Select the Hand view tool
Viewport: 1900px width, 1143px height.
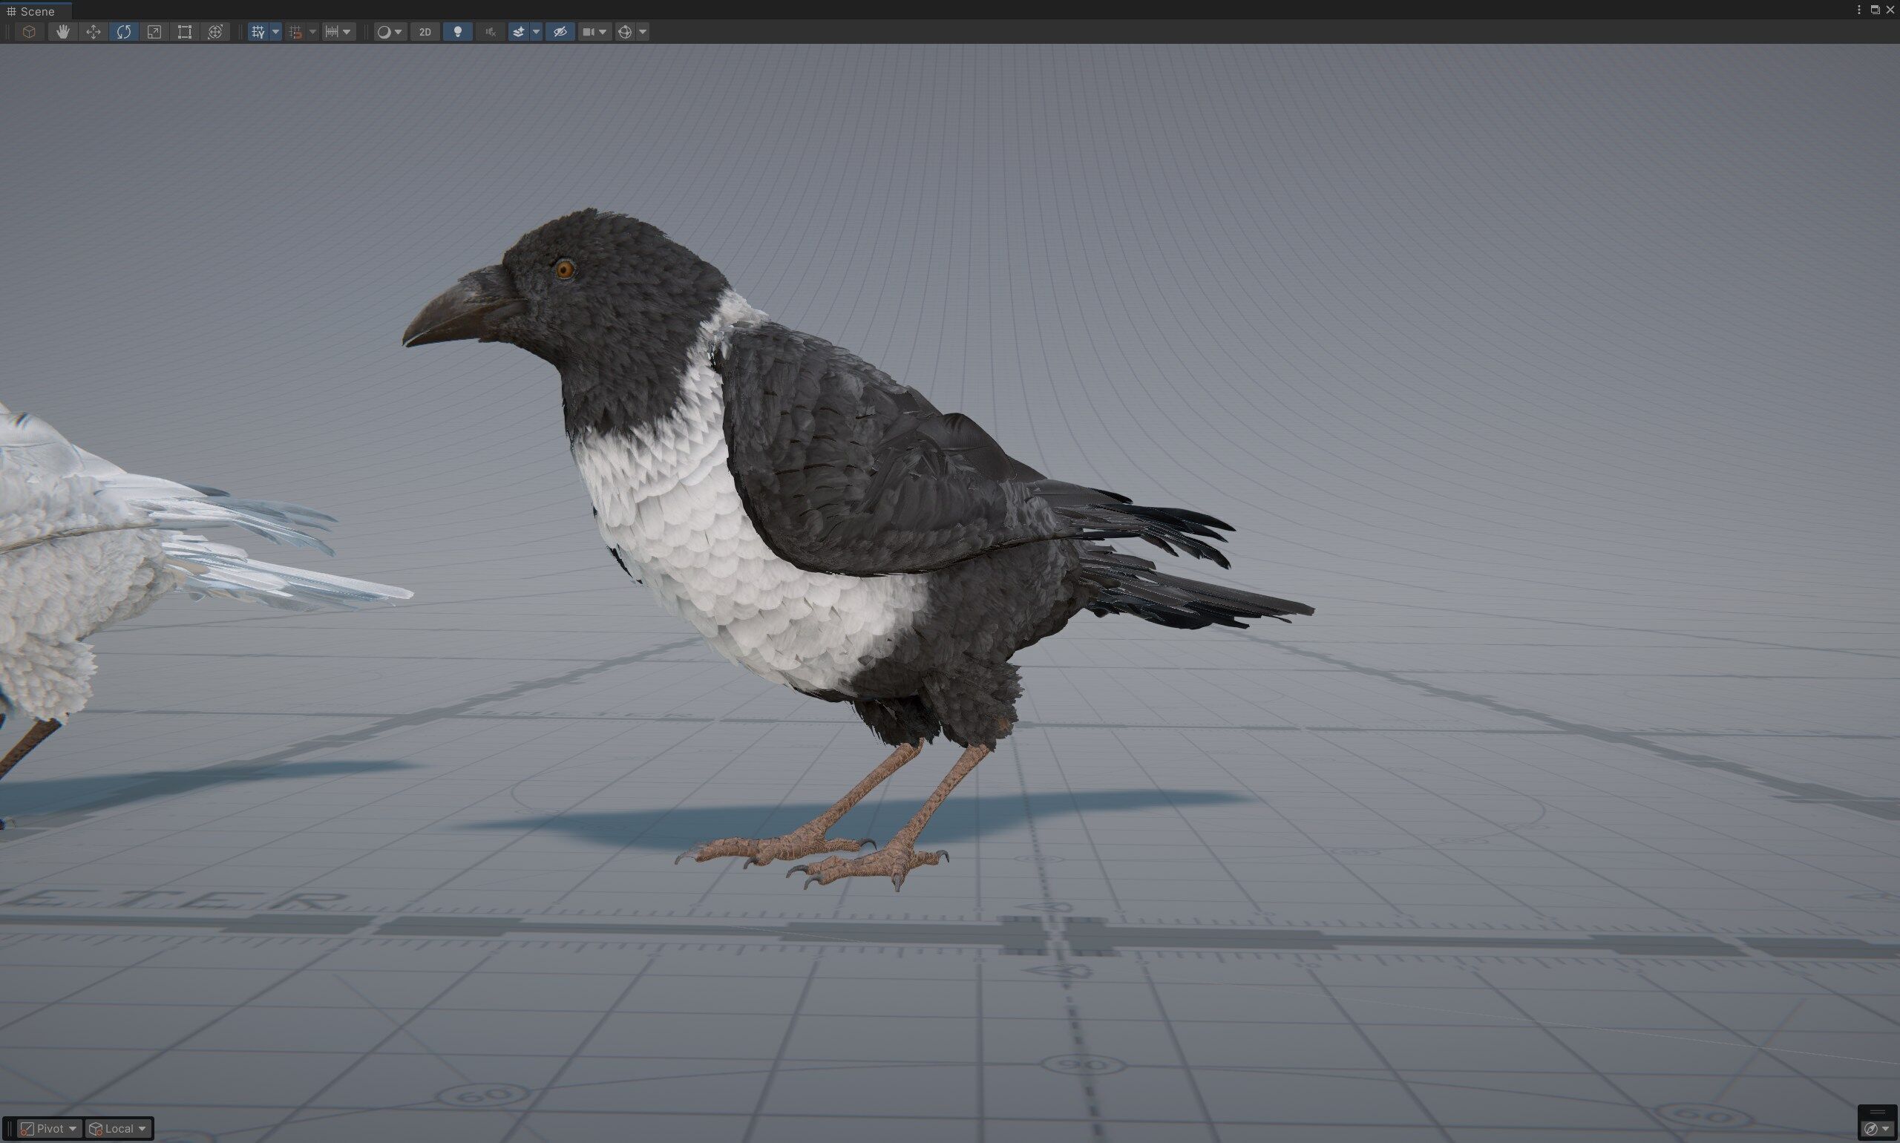tap(62, 32)
